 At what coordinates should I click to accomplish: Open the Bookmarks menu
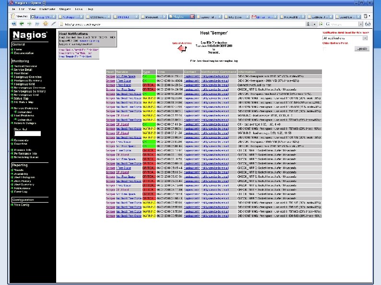(x=48, y=9)
